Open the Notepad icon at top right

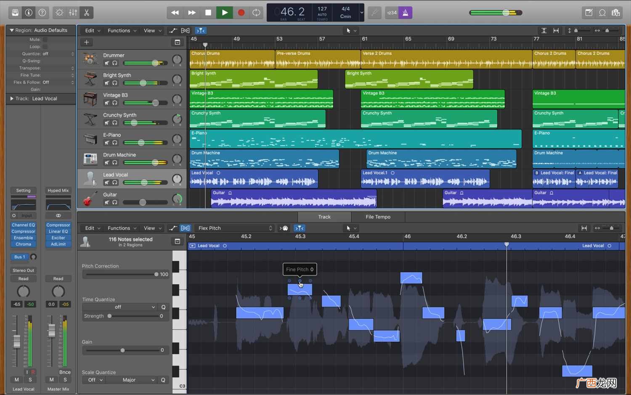point(589,13)
